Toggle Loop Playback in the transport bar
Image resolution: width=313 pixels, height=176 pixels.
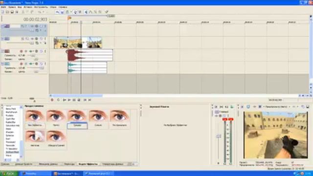[x=58, y=100]
